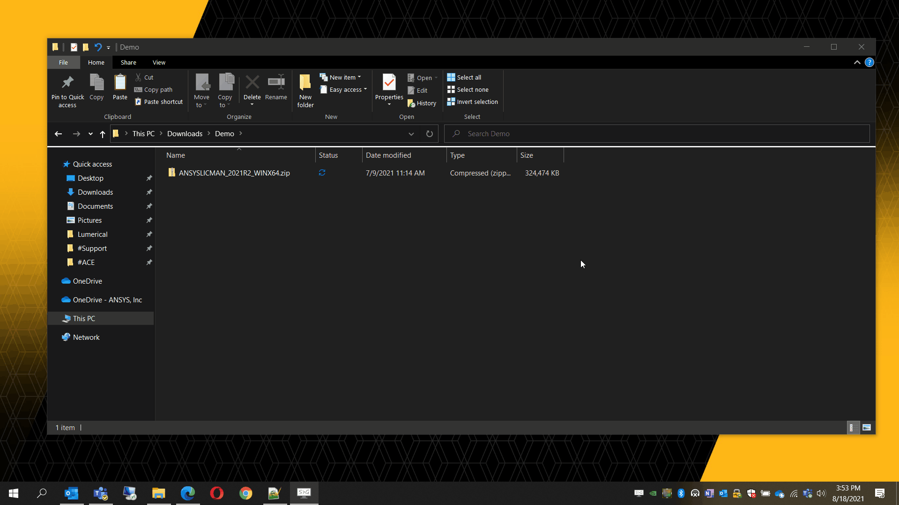899x505 pixels.
Task: Switch to details view toggle
Action: (853, 427)
